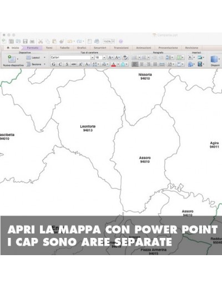Click the Nuova diapositiva slide icon
Viewport: 222px width, 288px height.
[12, 58]
